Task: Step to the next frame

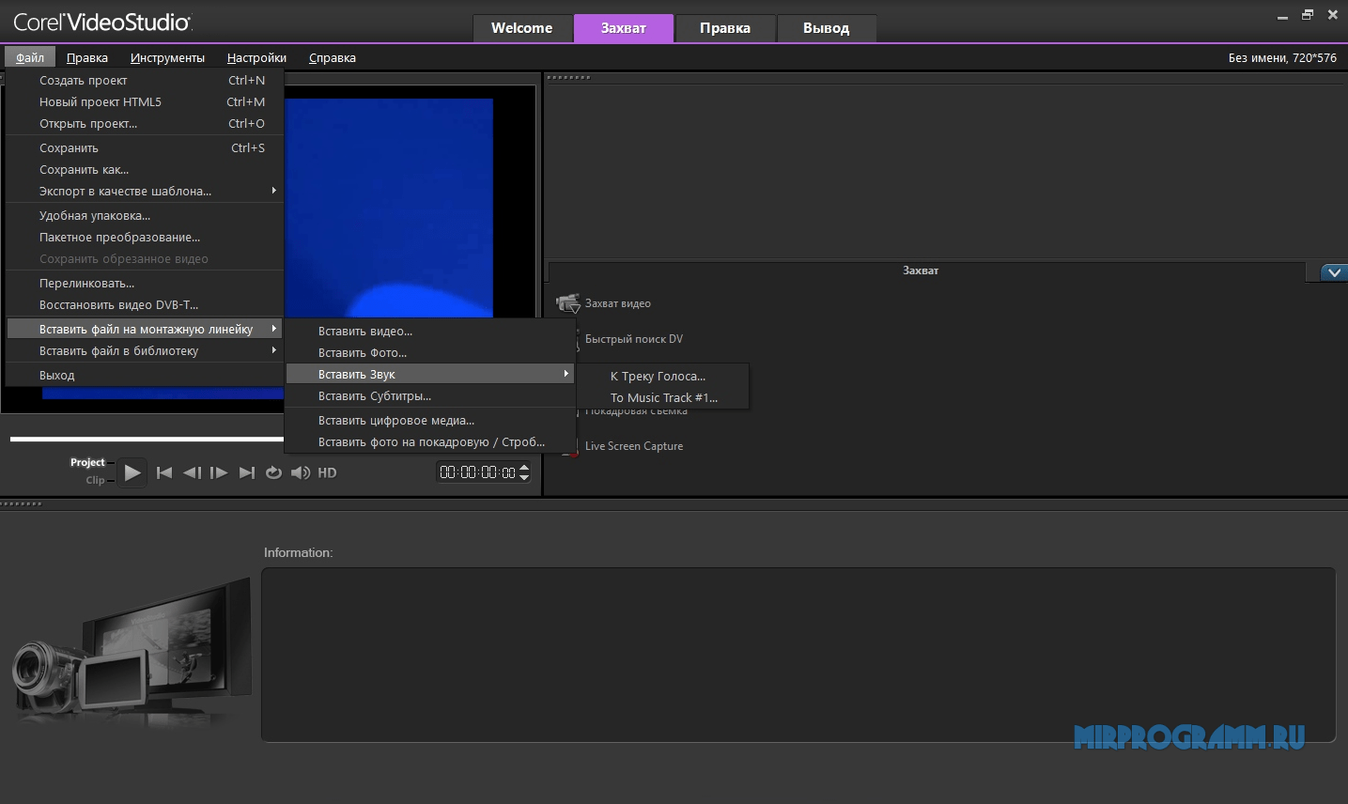Action: point(219,472)
